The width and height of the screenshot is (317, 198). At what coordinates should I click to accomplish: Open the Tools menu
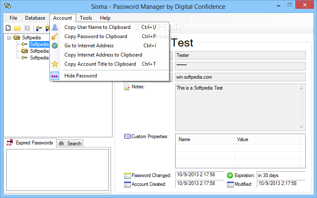(x=86, y=18)
